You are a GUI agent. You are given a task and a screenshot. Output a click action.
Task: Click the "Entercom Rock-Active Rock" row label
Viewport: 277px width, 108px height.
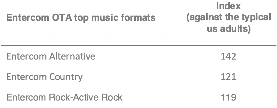(64, 97)
